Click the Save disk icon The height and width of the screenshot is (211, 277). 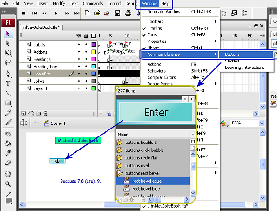[117, 13]
